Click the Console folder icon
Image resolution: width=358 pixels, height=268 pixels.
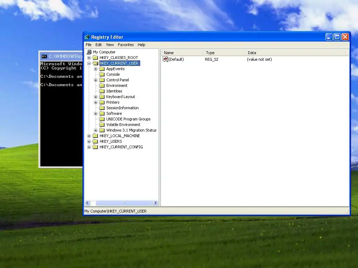[102, 75]
